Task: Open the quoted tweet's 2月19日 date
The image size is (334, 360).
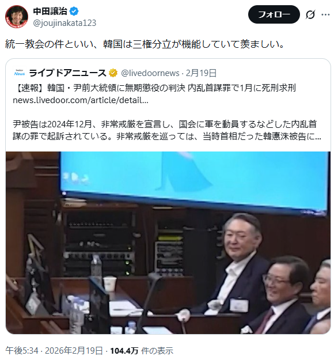Action: click(x=201, y=73)
